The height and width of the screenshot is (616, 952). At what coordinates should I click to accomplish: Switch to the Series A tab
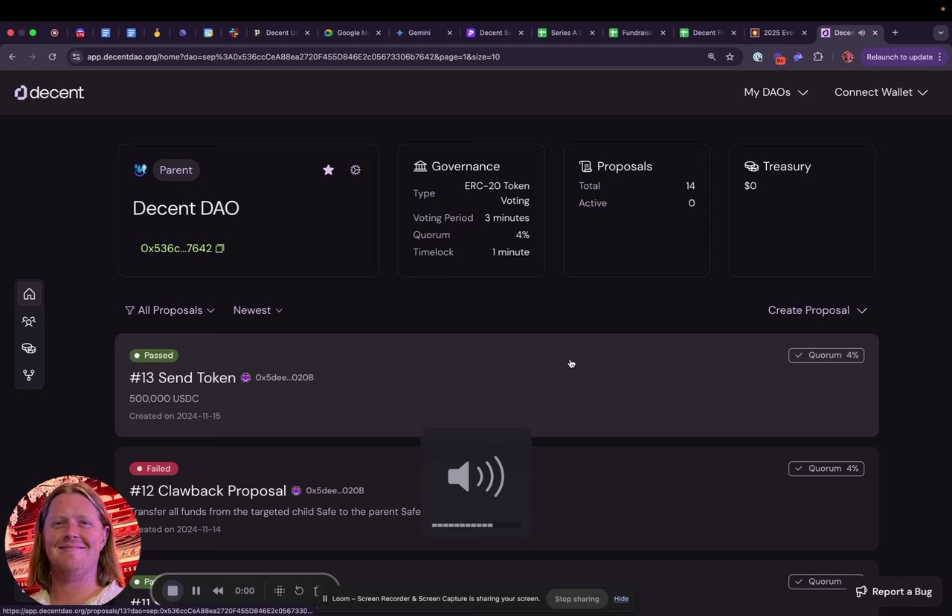pos(565,33)
